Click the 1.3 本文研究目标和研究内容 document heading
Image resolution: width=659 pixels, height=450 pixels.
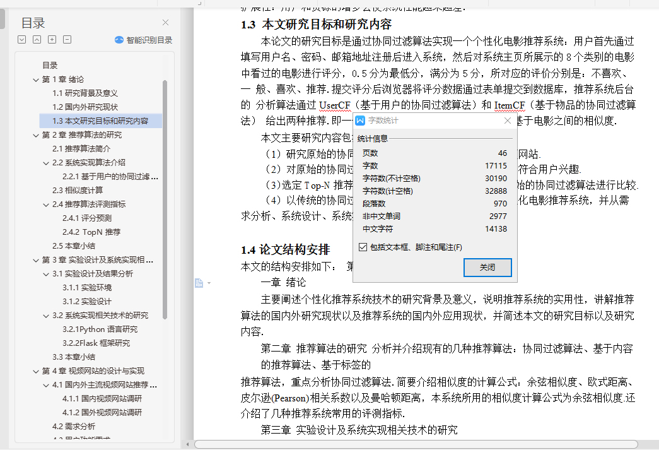(316, 25)
